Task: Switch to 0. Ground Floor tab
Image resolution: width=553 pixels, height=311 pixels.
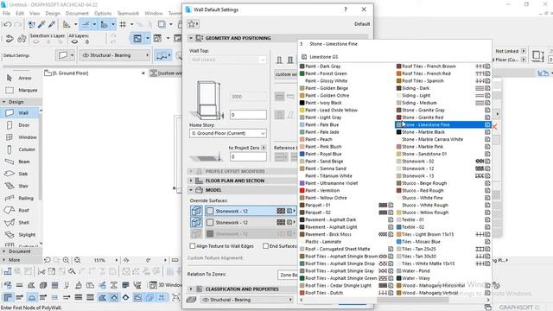Action: (x=71, y=73)
